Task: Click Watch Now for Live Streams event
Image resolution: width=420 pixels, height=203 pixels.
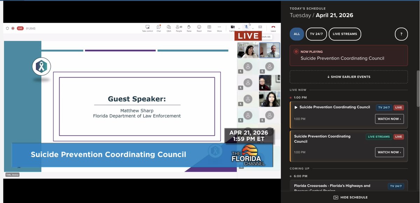Action: pyautogui.click(x=389, y=152)
